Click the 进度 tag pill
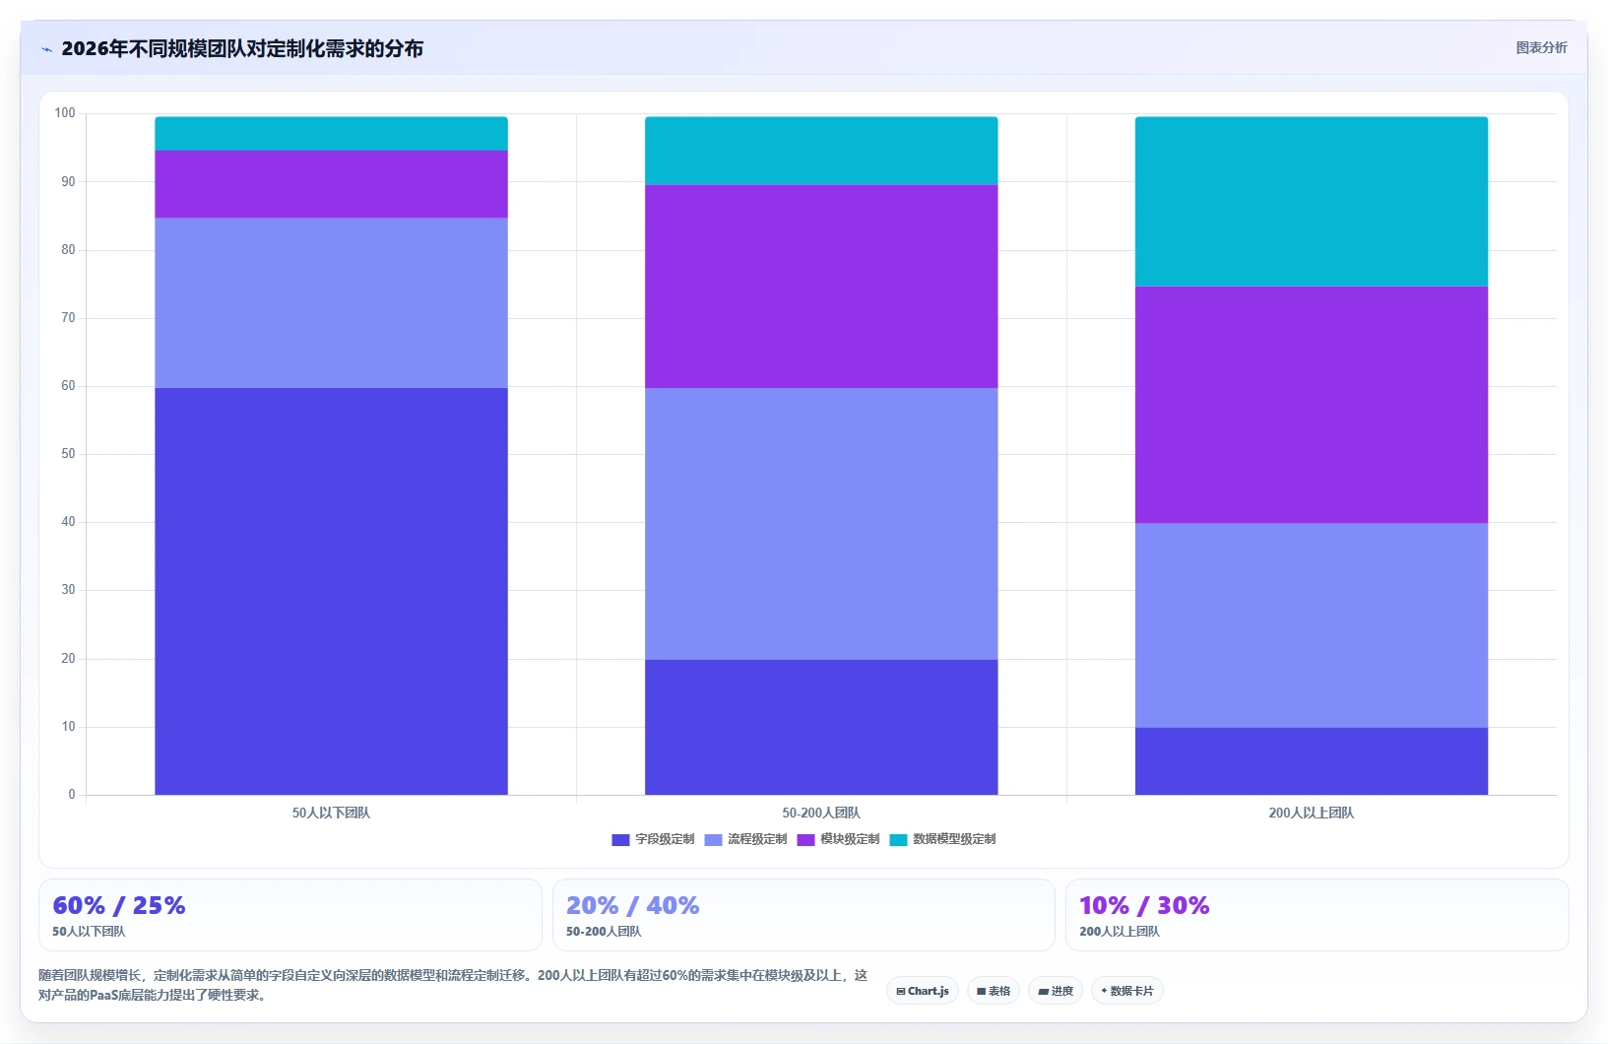 pyautogui.click(x=1056, y=991)
